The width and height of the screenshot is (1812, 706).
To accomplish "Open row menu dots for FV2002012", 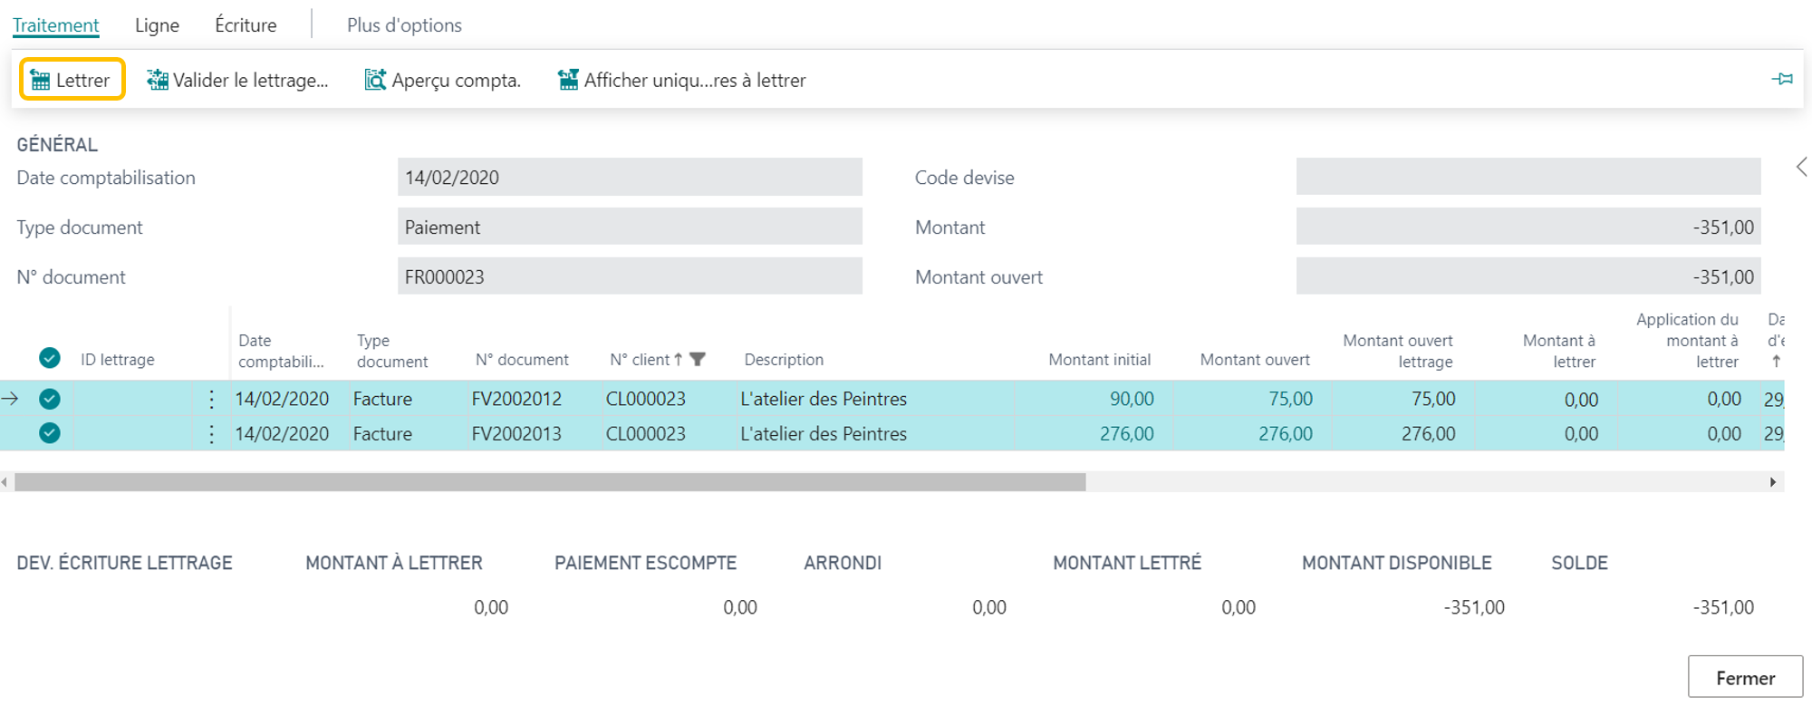I will click(x=211, y=399).
